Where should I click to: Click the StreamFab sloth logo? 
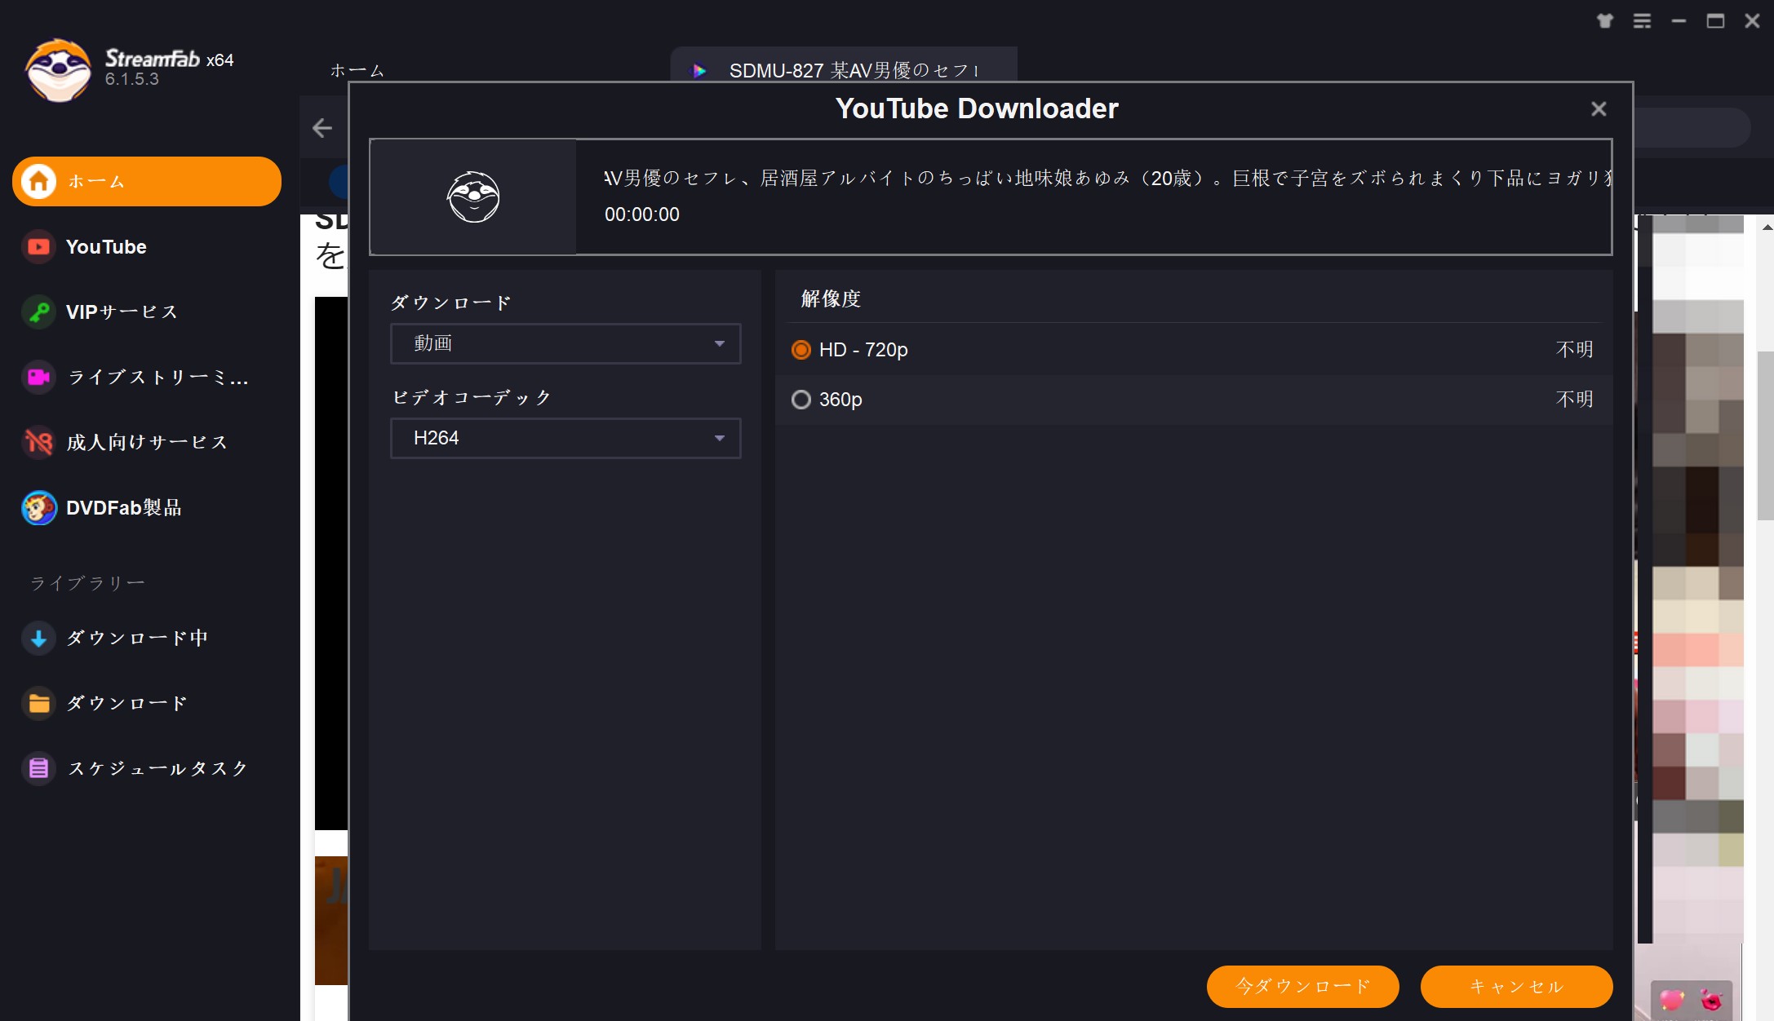58,70
